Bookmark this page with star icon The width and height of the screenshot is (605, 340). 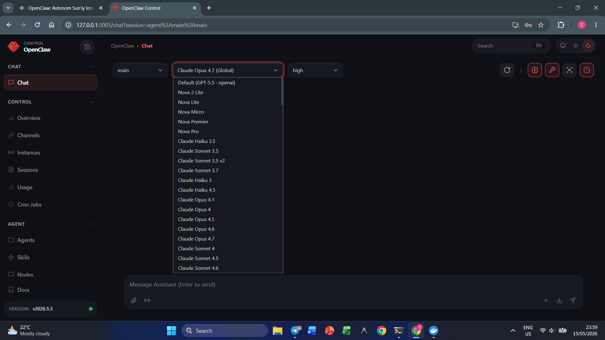pyautogui.click(x=541, y=25)
